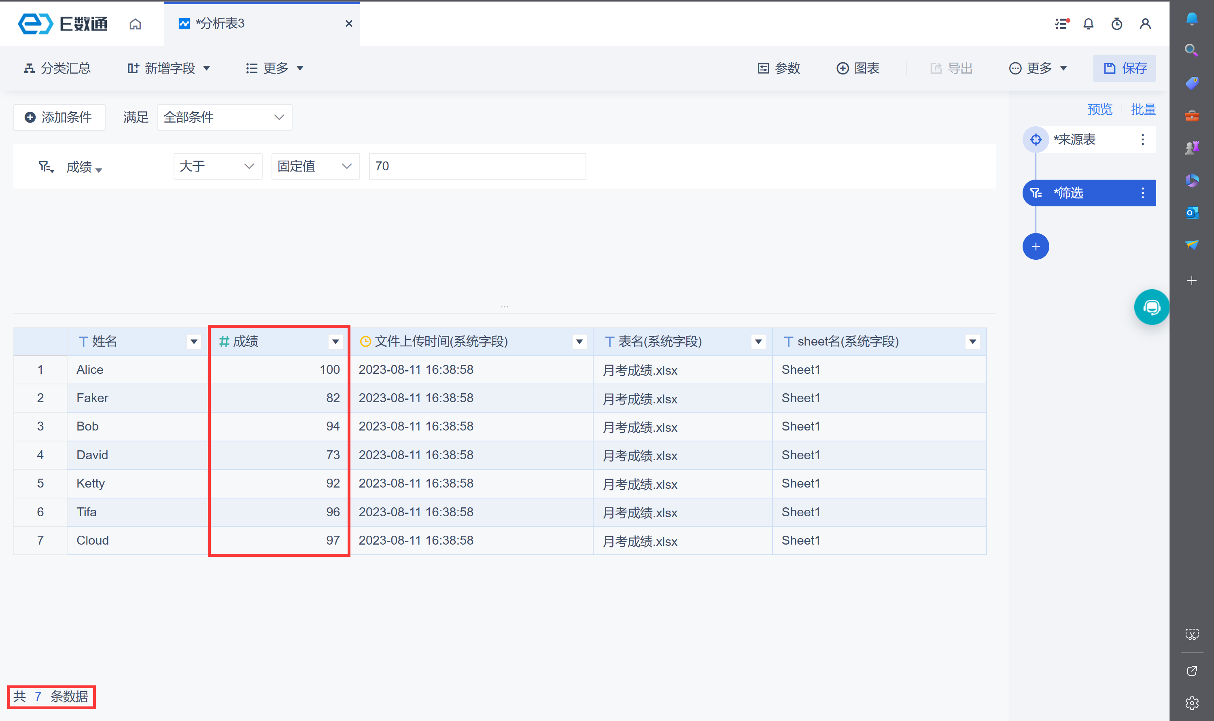Image resolution: width=1214 pixels, height=721 pixels.
Task: Open options menu for 筛选 step
Action: click(x=1142, y=193)
